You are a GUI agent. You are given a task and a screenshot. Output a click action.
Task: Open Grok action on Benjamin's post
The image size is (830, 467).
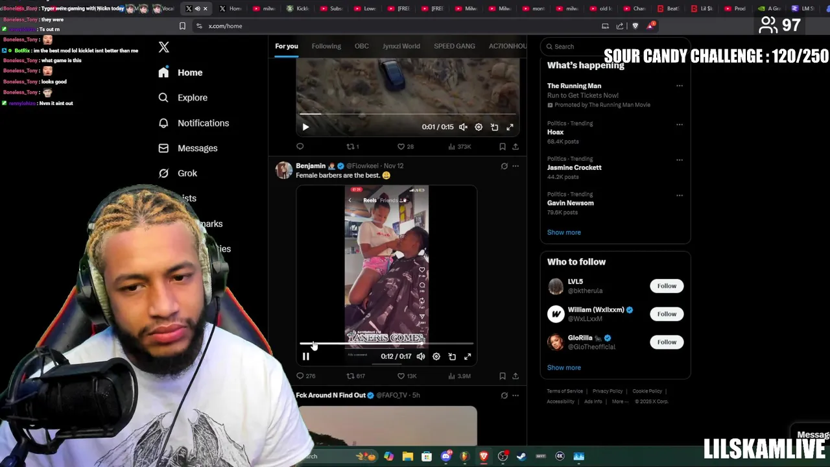pos(504,166)
